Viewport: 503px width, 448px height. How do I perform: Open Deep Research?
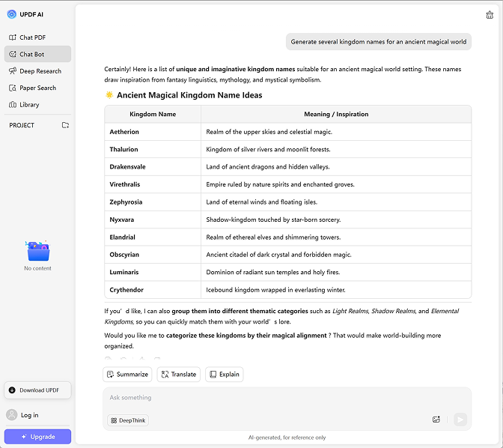pyautogui.click(x=40, y=71)
